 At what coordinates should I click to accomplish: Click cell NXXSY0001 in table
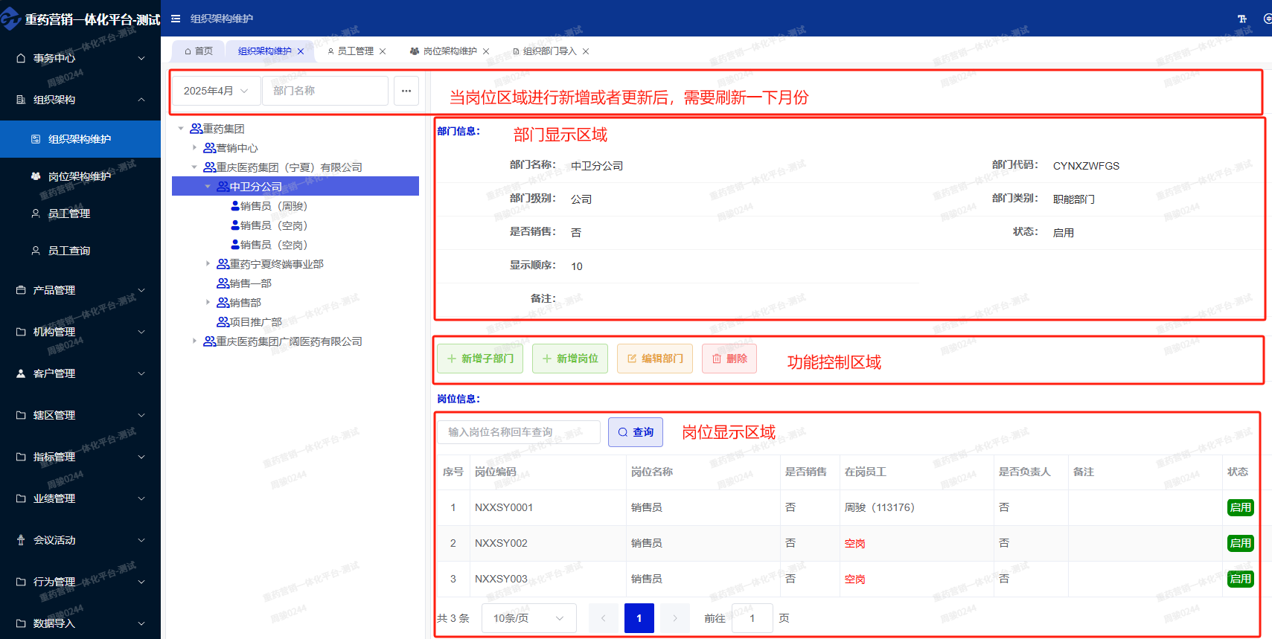504,507
